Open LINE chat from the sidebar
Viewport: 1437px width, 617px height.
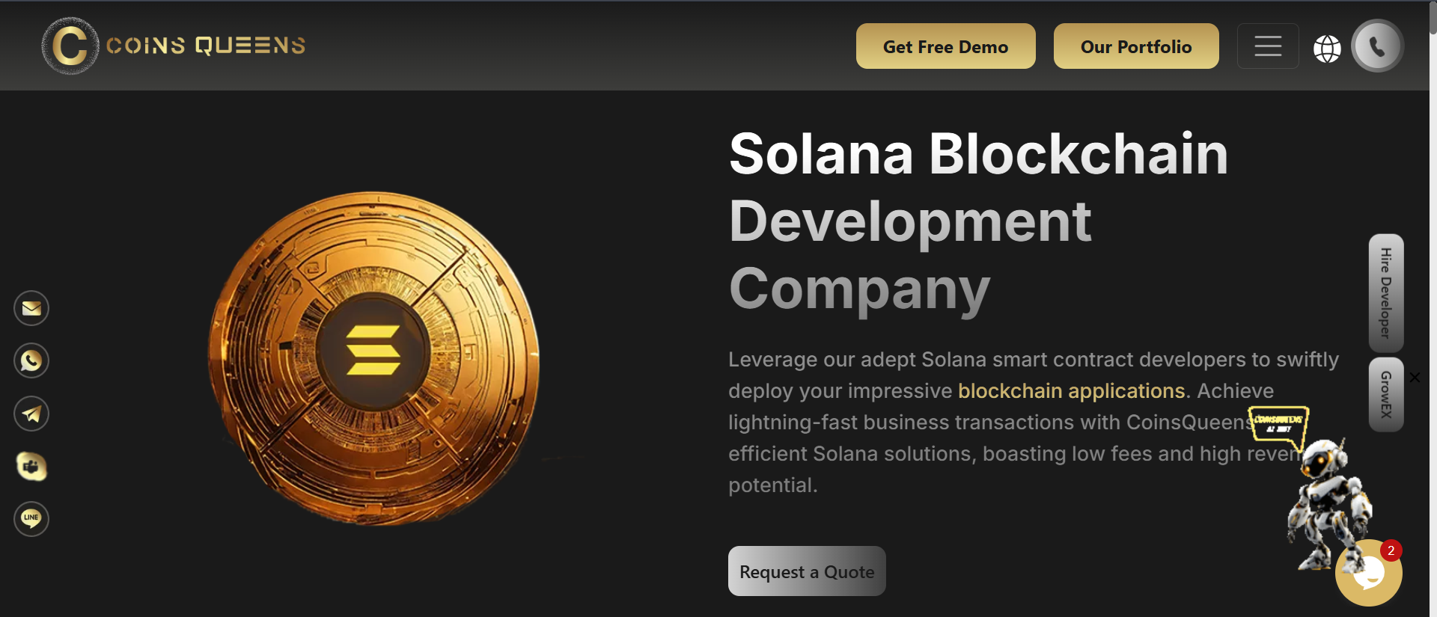tap(31, 518)
